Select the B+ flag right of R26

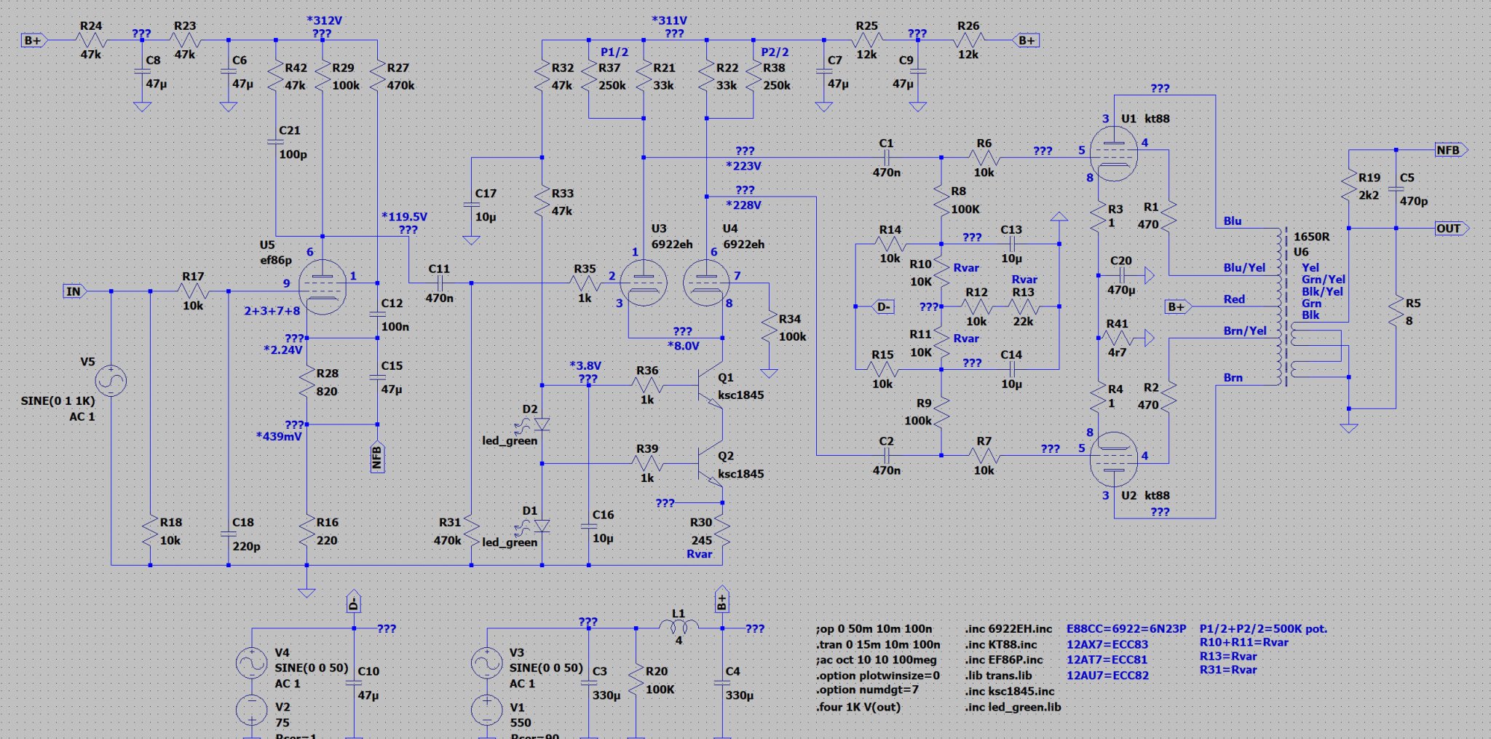point(1026,41)
